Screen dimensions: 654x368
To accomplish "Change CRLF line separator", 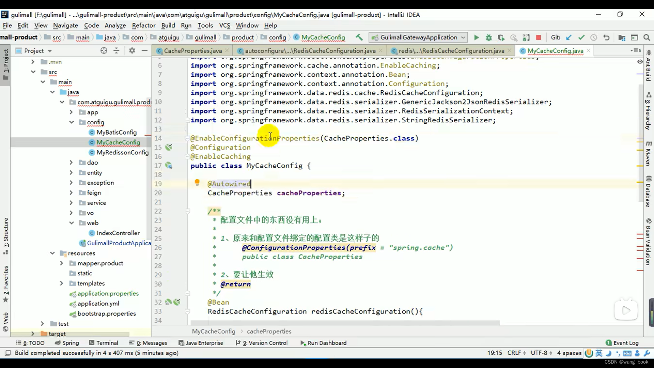I will coord(516,353).
